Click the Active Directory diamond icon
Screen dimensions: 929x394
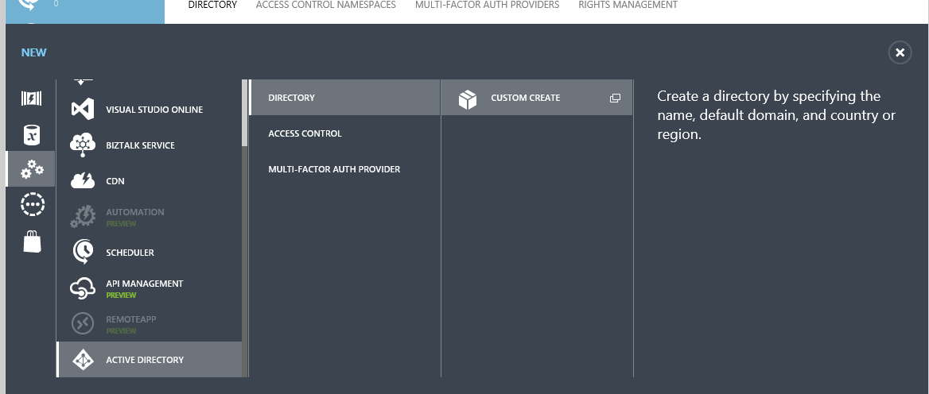point(83,360)
